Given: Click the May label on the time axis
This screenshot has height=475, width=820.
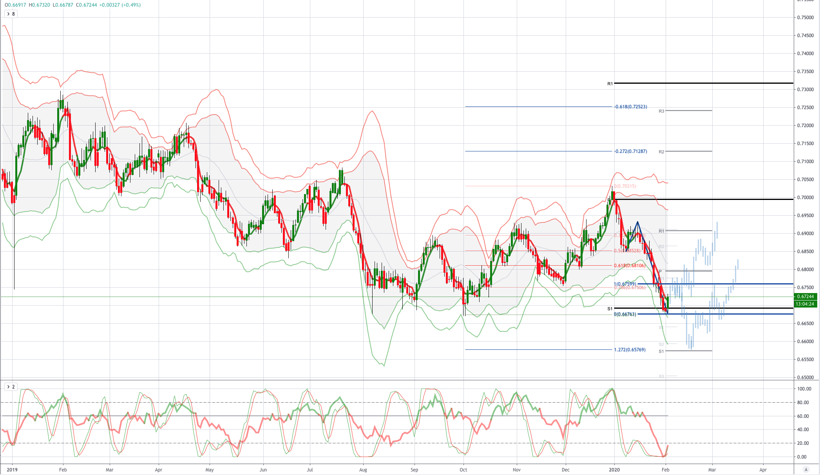Looking at the screenshot, I should pos(210,470).
